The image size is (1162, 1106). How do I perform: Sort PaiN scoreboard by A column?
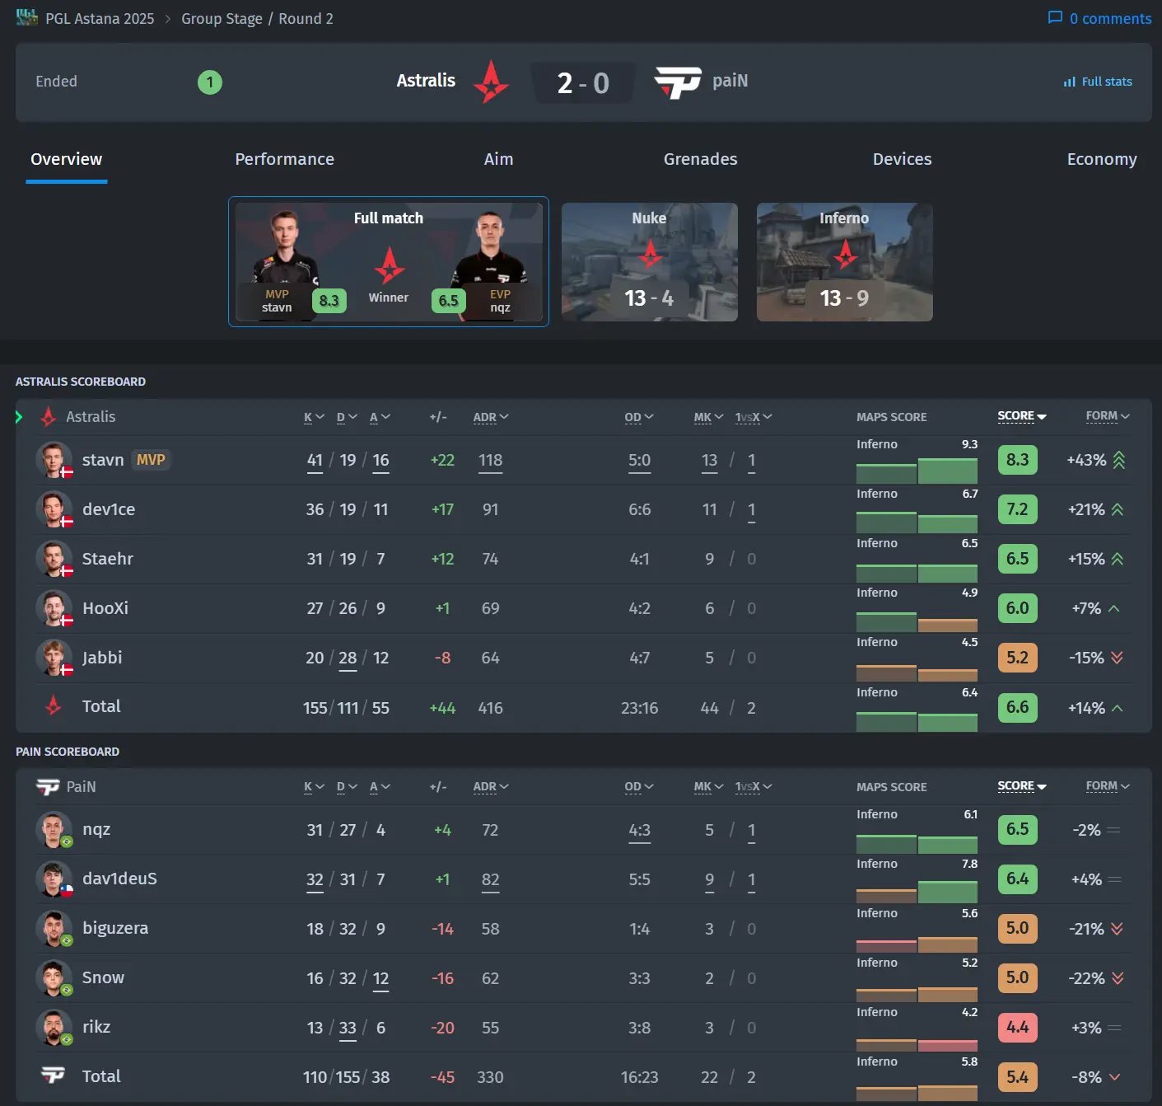pyautogui.click(x=380, y=787)
